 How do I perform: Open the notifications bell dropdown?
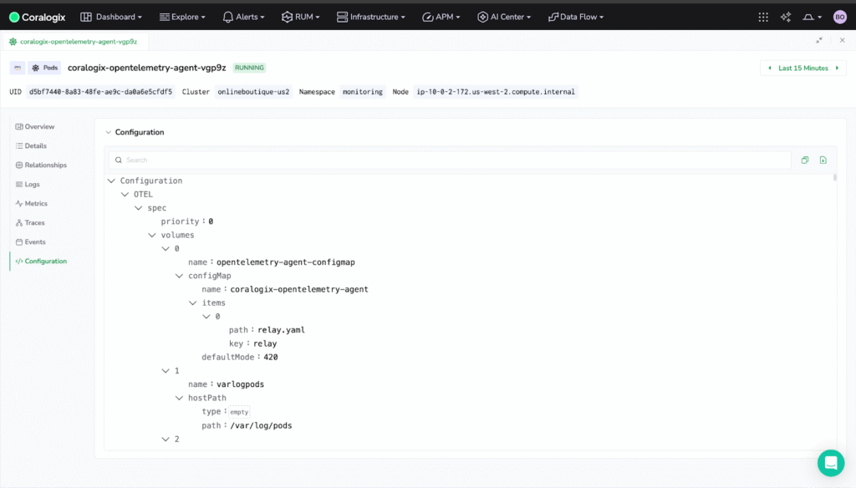812,17
